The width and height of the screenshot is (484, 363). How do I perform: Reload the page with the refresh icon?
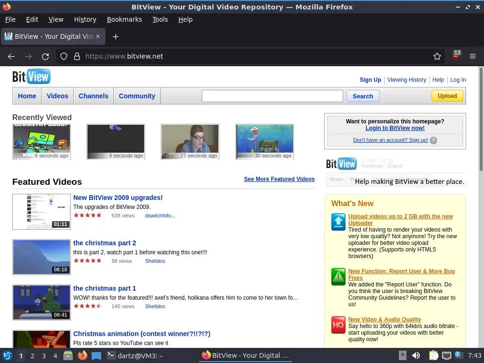(45, 56)
